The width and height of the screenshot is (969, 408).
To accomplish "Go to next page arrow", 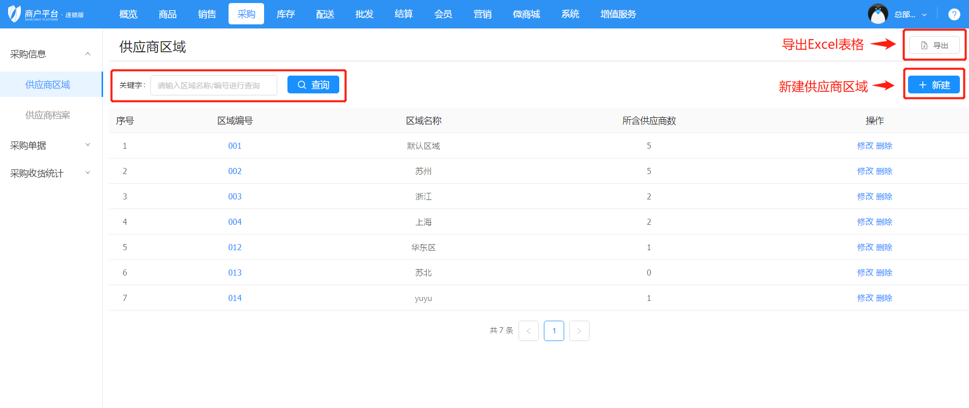I will click(579, 331).
